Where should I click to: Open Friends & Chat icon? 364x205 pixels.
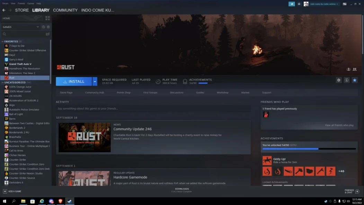pyautogui.click(x=357, y=191)
